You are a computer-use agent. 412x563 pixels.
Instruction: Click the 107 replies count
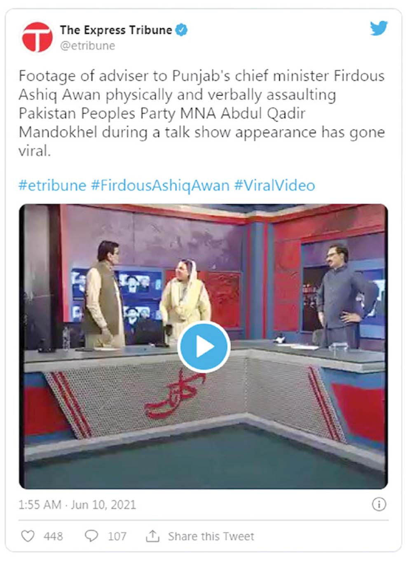[x=117, y=536]
